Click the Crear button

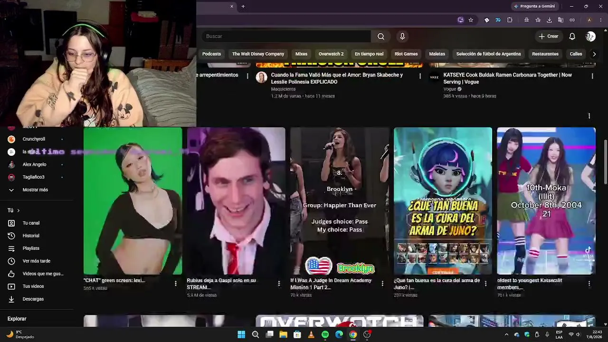coord(549,37)
